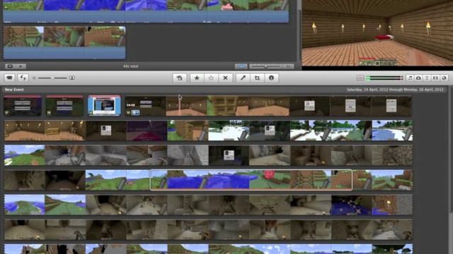Reject selection with the X button
This screenshot has width=453, height=254.
coord(225,78)
